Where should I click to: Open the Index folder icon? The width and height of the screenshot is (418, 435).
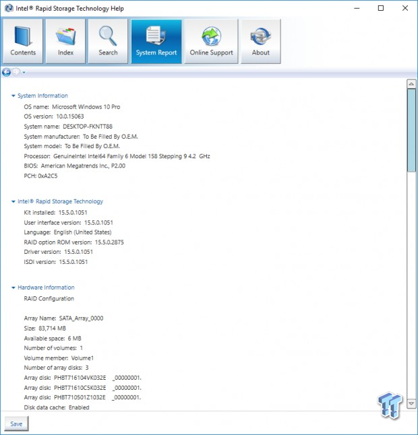(65, 41)
